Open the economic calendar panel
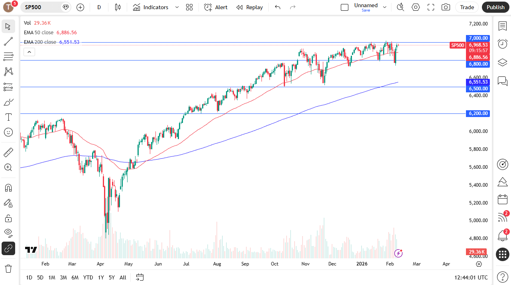511x285 pixels. [x=503, y=200]
